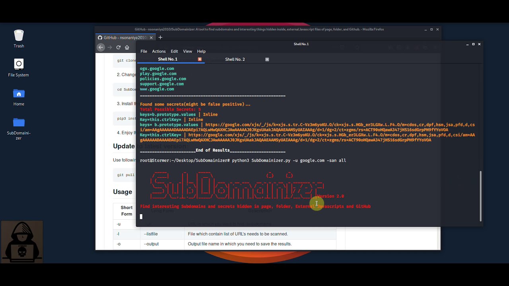Go to Firefox home page button
509x286 pixels.
pyautogui.click(x=127, y=47)
